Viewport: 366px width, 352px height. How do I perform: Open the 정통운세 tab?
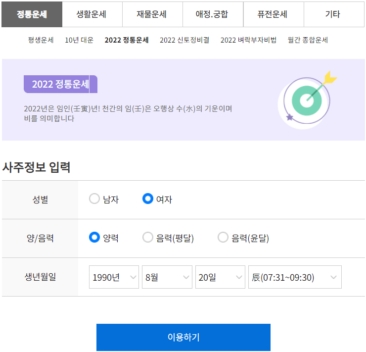click(x=32, y=14)
